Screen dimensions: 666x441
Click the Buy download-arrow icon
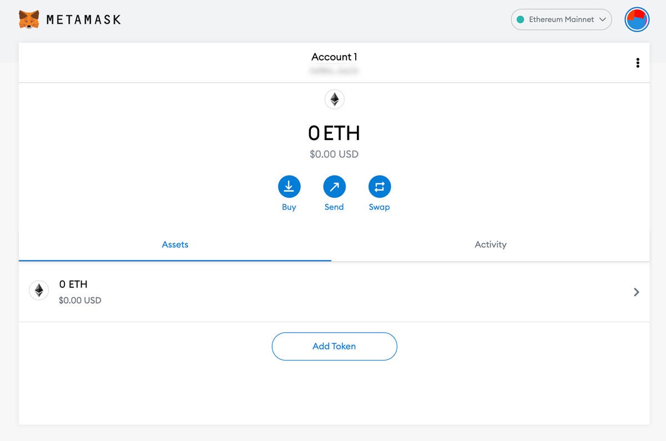coord(289,187)
